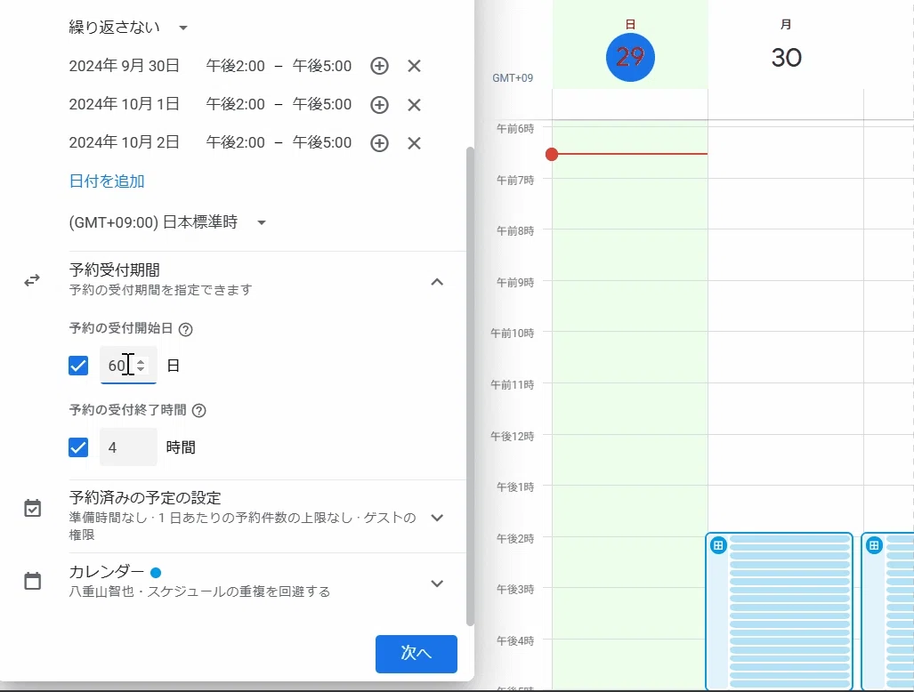Select the date 2024年 10月 1日
Screen dimensions: 914x692
[x=125, y=104]
